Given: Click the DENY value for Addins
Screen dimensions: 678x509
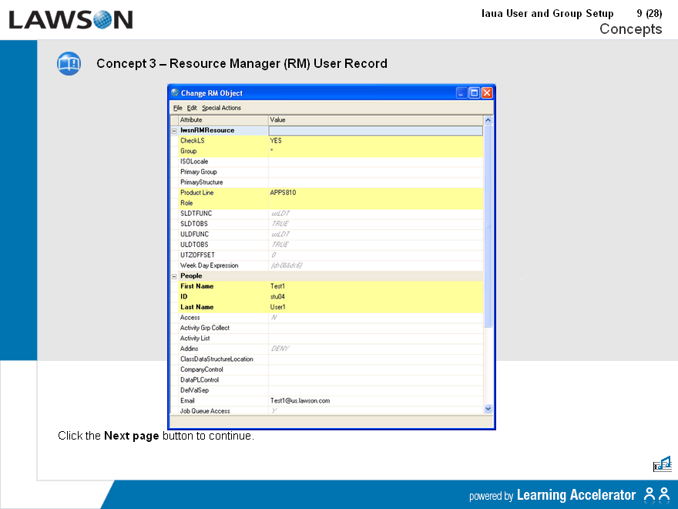Looking at the screenshot, I should pos(280,349).
